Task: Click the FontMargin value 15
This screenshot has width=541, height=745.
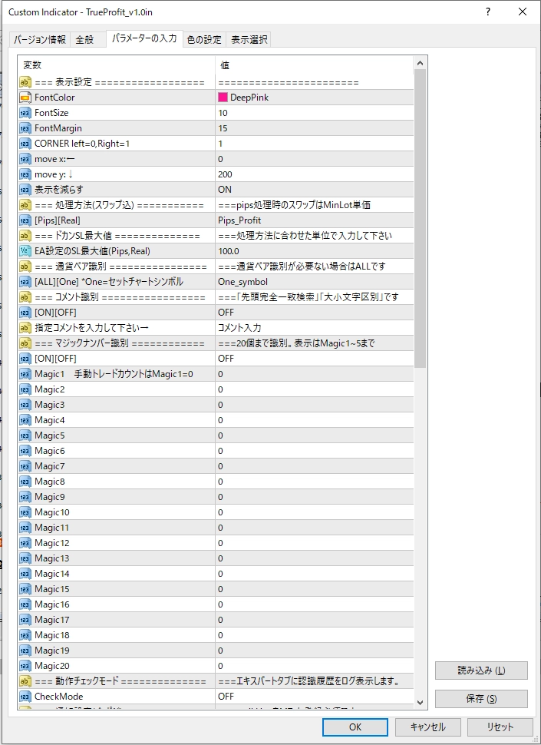Action: pos(314,128)
